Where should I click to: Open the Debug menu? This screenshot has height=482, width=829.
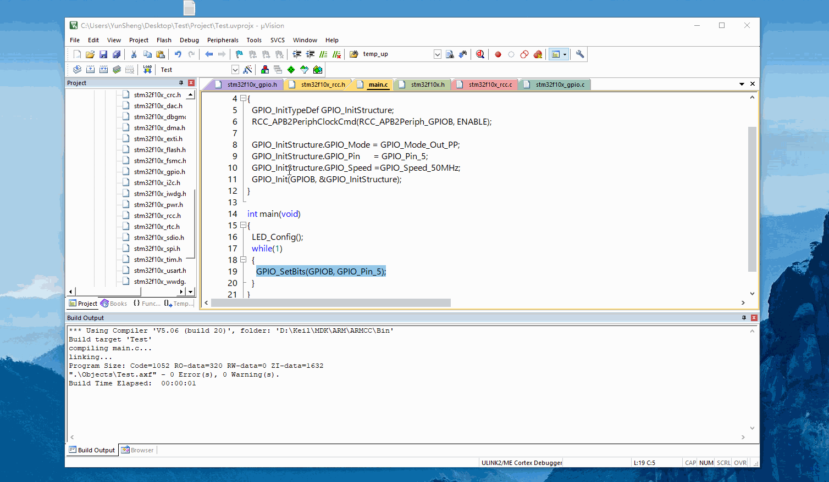(189, 40)
